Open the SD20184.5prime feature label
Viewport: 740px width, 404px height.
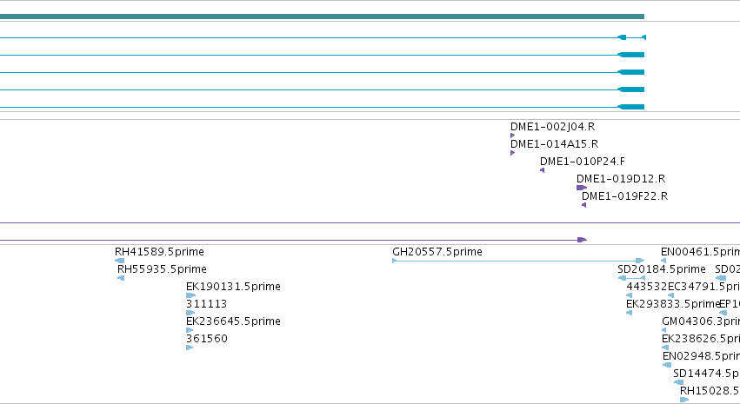[662, 269]
